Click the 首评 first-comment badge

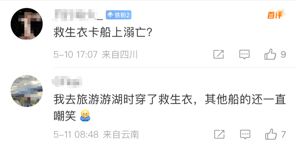276,15
